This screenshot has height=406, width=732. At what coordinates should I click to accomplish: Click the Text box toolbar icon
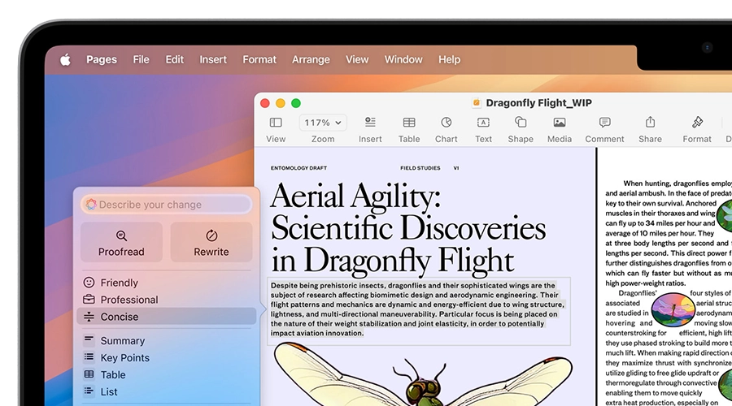pyautogui.click(x=483, y=122)
